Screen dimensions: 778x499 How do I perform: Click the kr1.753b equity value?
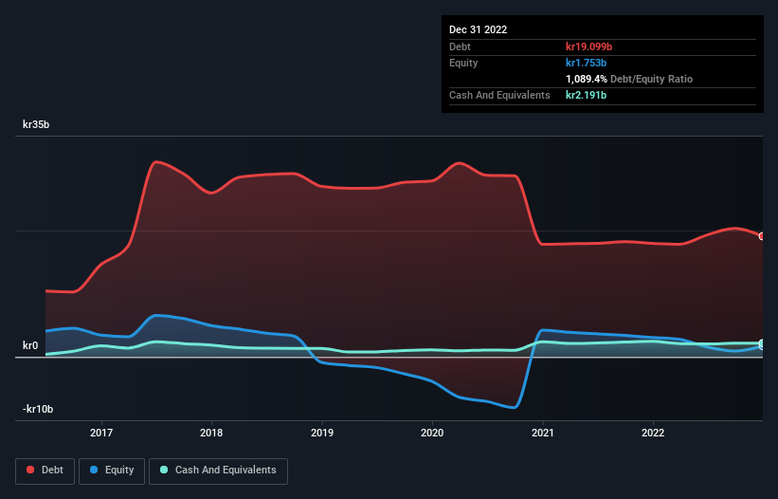[586, 63]
